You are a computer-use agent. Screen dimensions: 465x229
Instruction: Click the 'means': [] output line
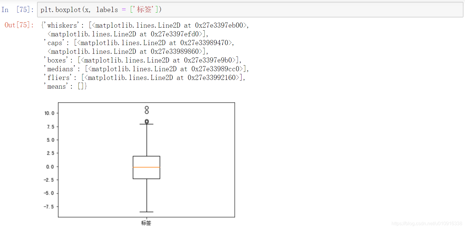coord(66,87)
